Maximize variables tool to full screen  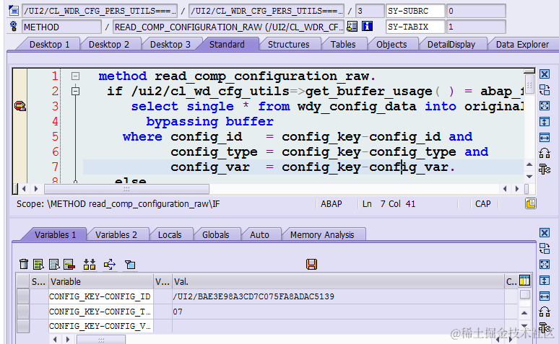[x=545, y=264]
